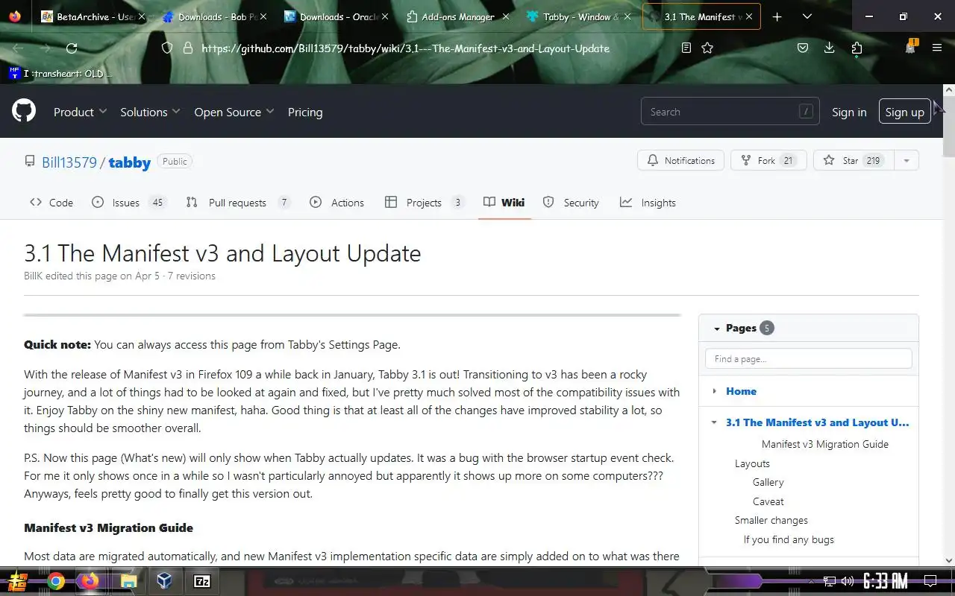Reload the page with the refresh icon
955x596 pixels.
click(x=72, y=48)
